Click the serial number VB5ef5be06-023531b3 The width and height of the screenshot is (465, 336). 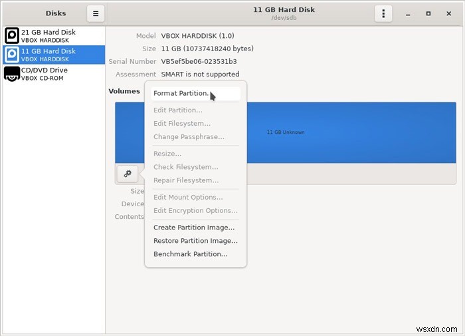pyautogui.click(x=199, y=61)
